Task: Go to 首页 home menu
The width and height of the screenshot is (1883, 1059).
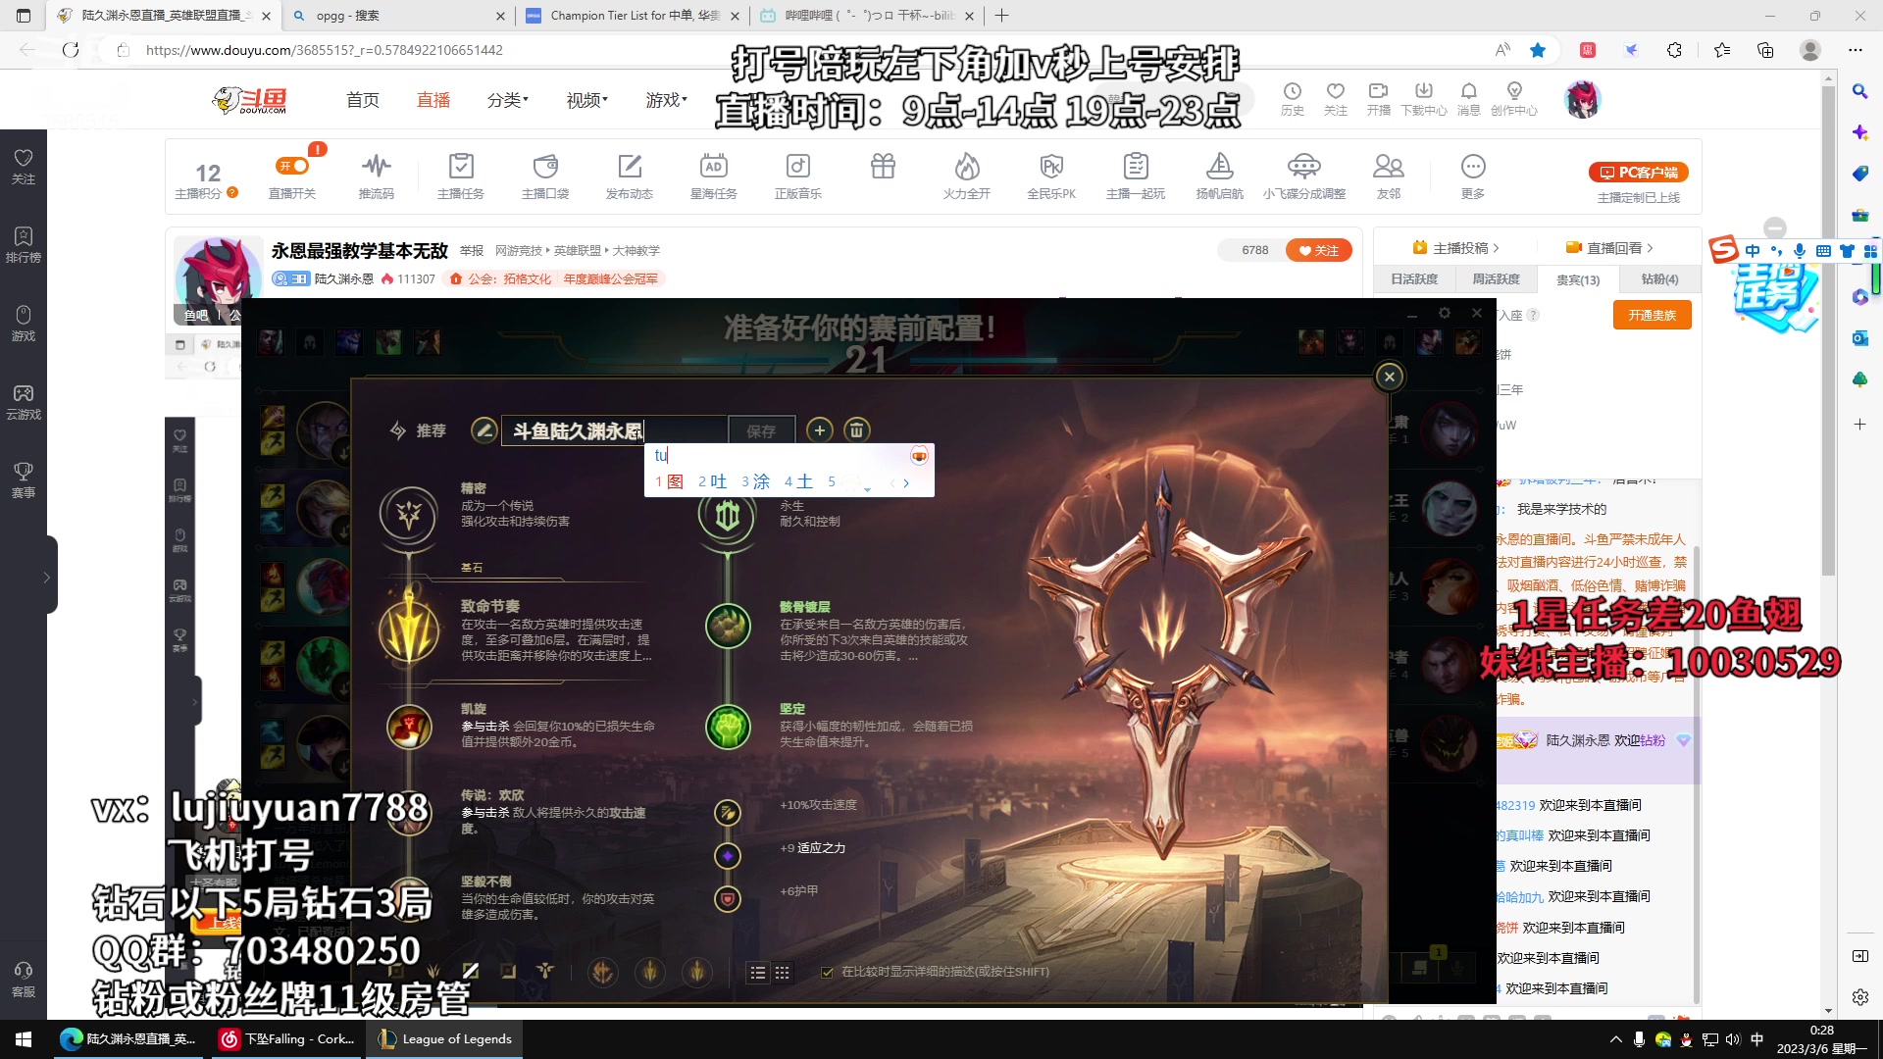Action: [x=363, y=100]
